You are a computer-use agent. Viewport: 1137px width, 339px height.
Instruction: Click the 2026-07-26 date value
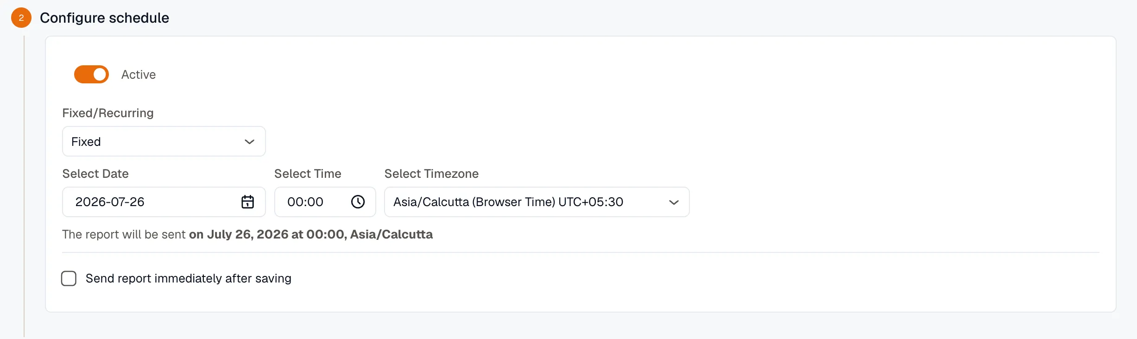[x=110, y=202]
